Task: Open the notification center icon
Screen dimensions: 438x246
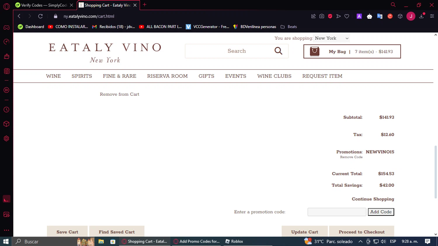Action: (x=427, y=241)
